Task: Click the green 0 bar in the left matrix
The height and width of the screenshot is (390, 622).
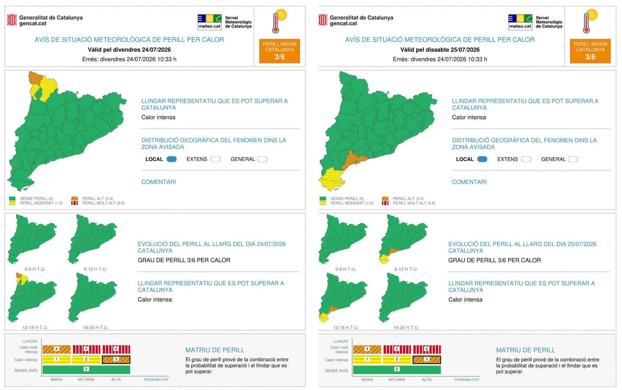Action: point(86,369)
